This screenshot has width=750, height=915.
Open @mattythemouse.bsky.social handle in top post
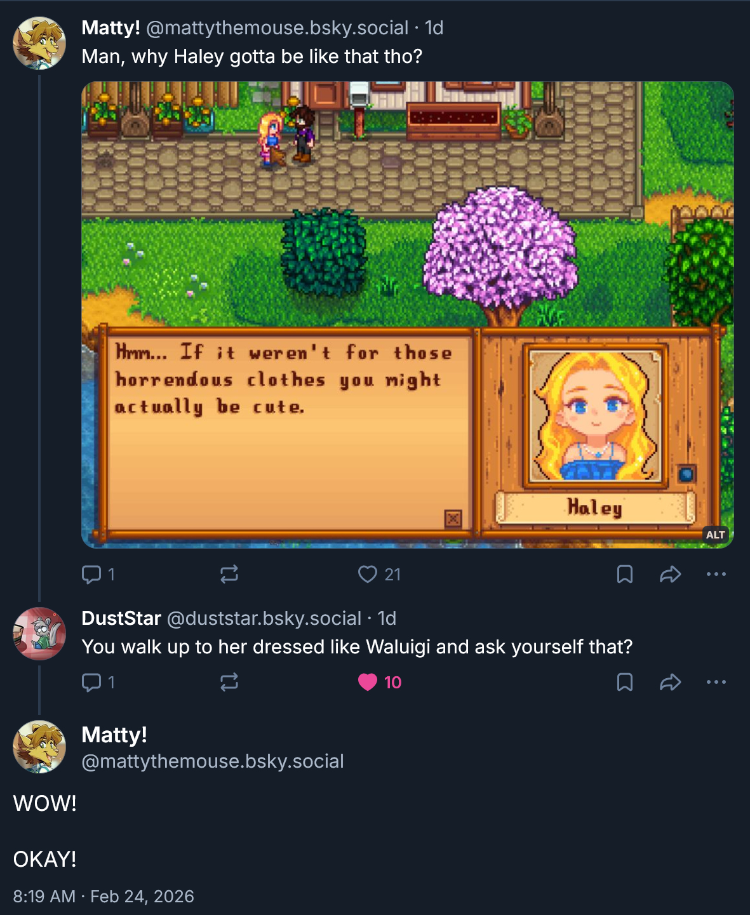[x=278, y=28]
